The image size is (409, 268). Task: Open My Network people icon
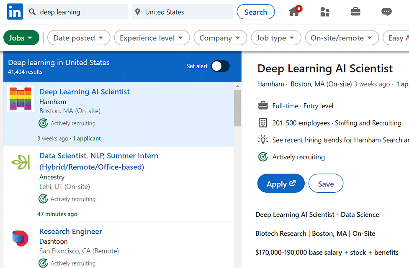coord(325,12)
